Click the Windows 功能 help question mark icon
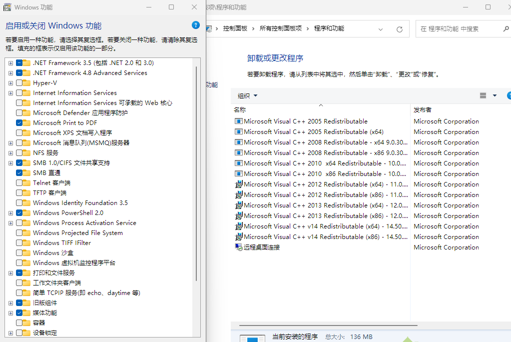 point(195,25)
